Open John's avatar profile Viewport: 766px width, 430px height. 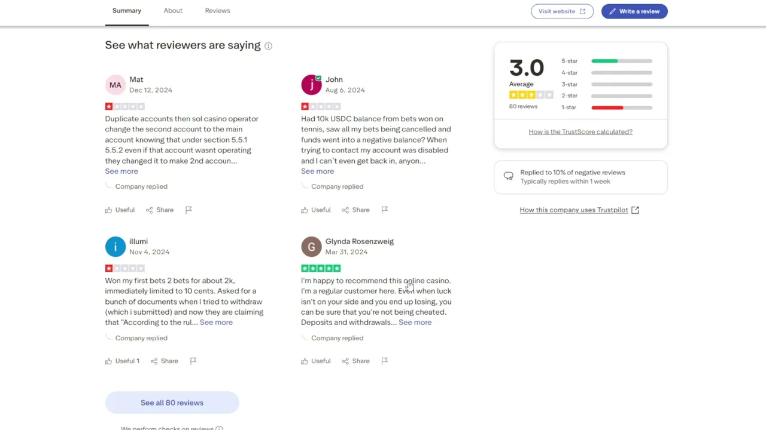point(311,85)
